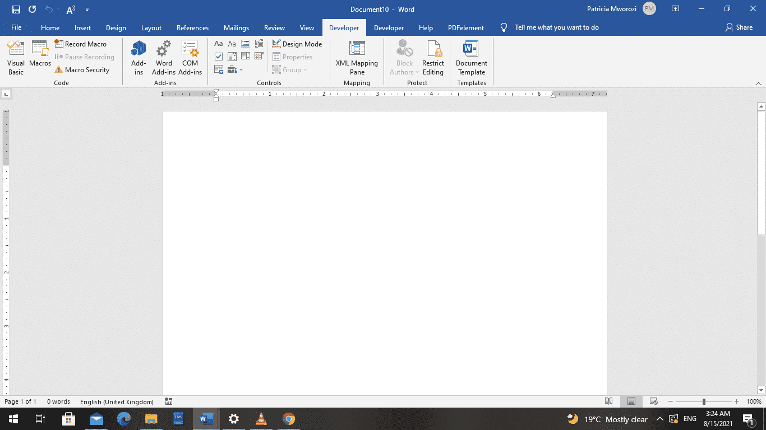Insert a Drop-Down List content control

(x=245, y=56)
